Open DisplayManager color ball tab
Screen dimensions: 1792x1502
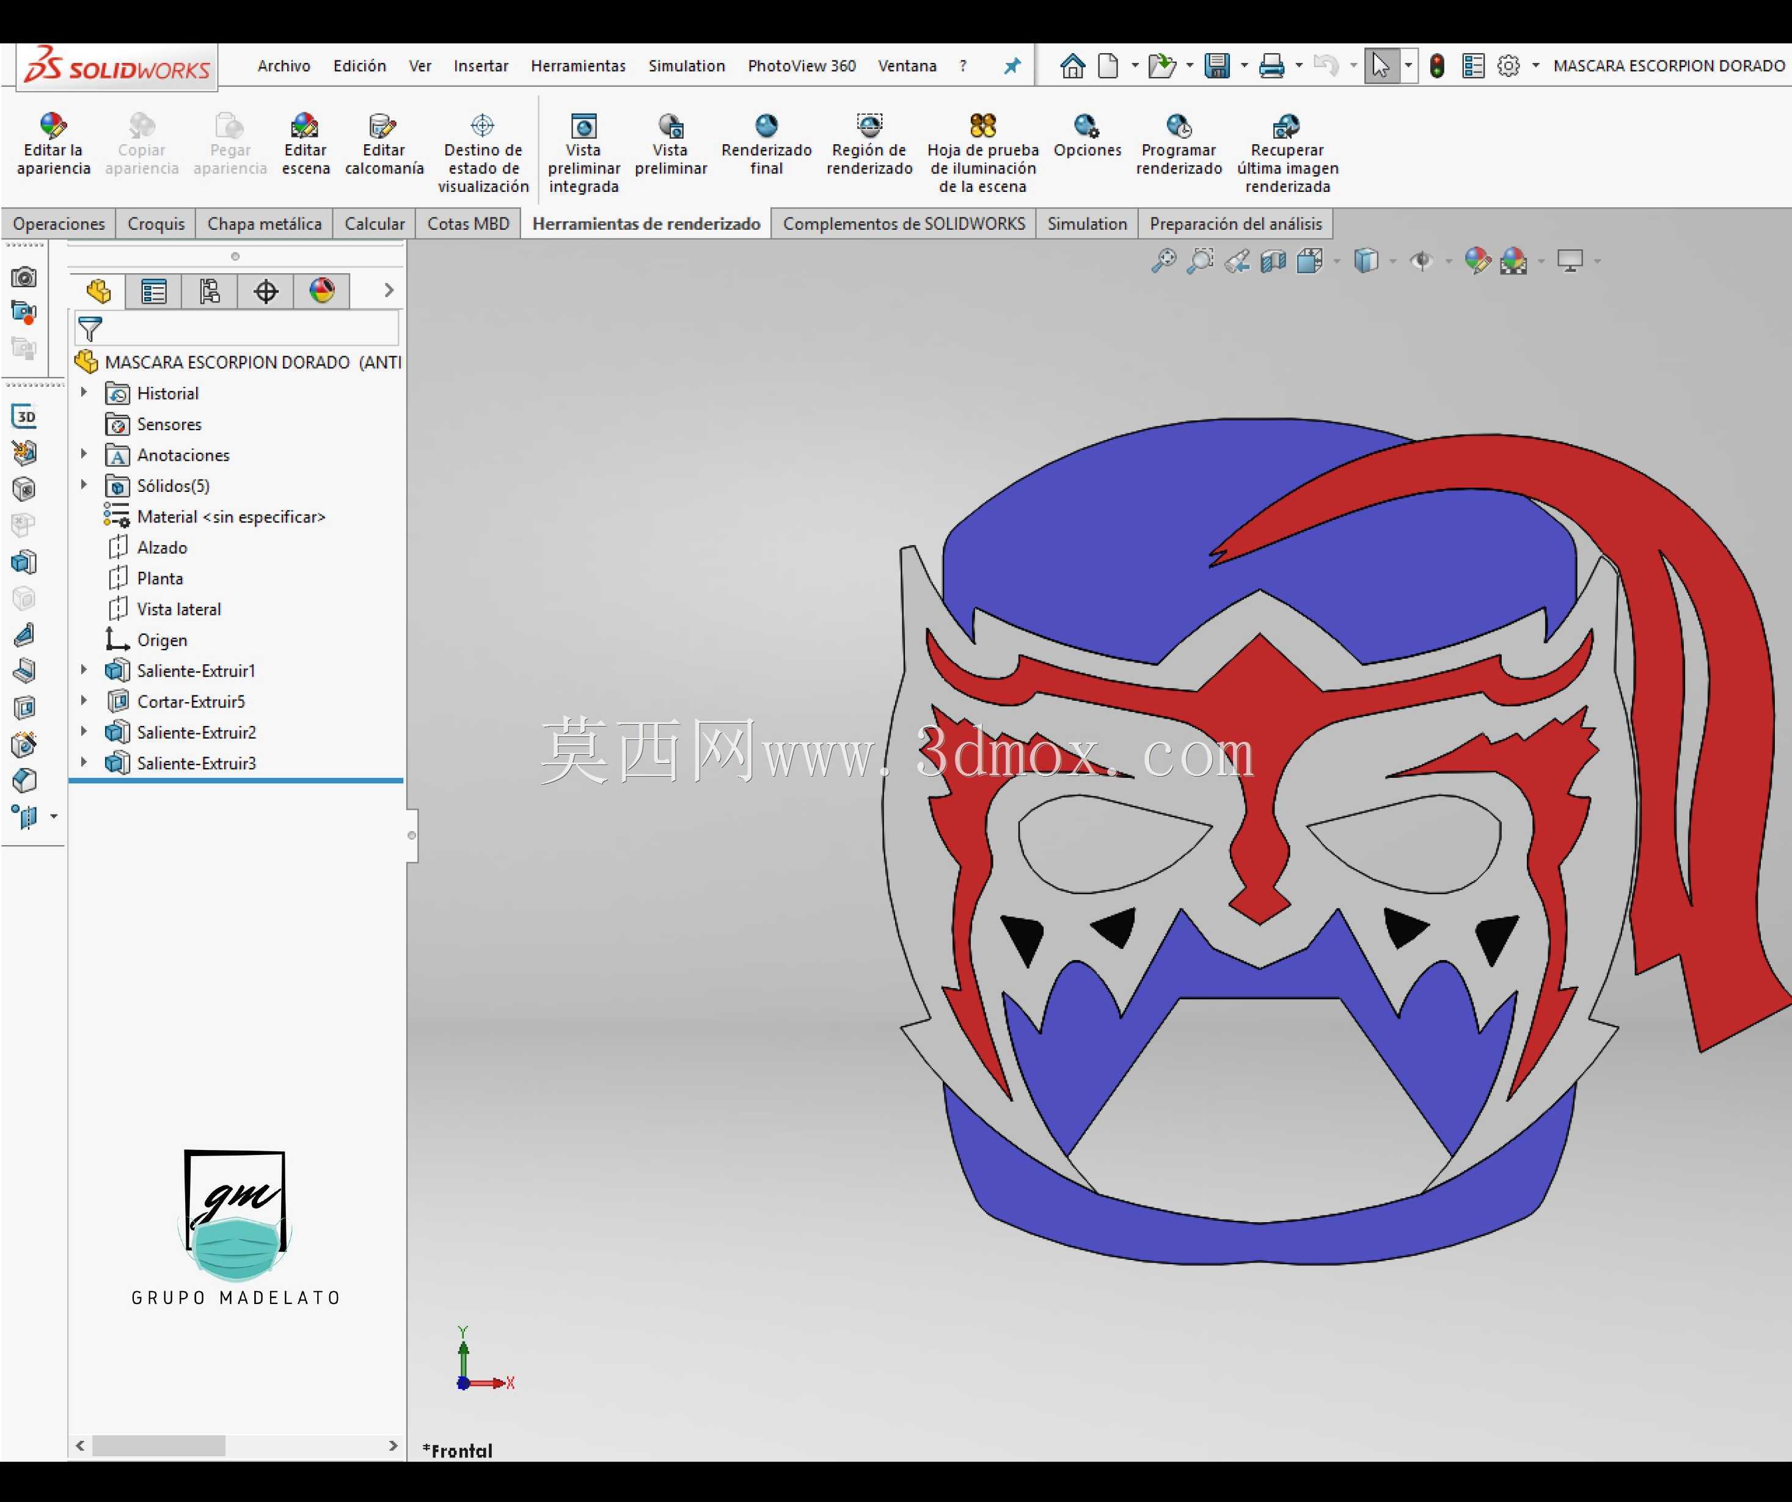pos(322,291)
